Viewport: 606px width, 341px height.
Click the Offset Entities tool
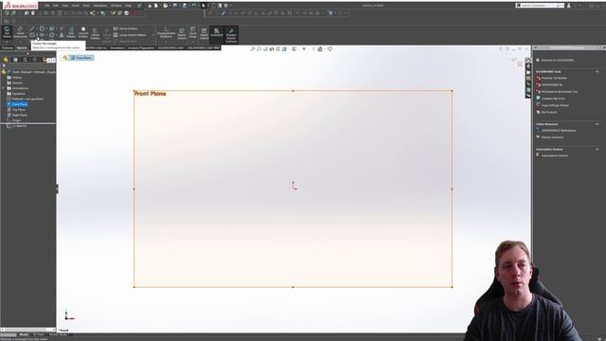95,34
